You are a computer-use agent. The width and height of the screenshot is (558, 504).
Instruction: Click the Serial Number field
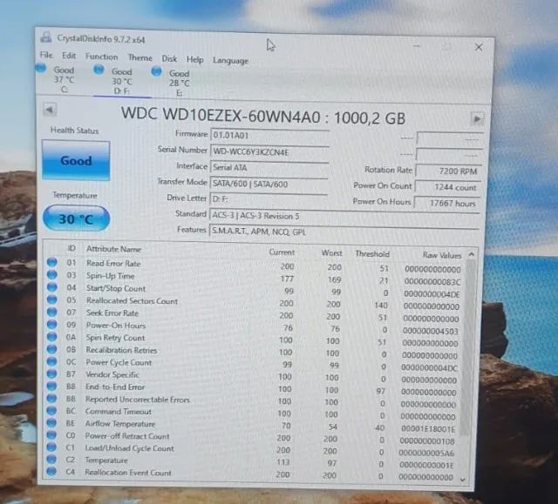[x=269, y=152]
